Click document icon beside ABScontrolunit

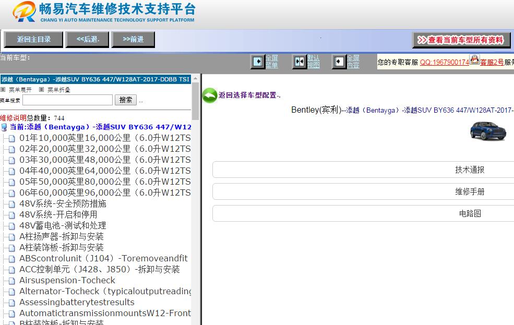coord(12,259)
